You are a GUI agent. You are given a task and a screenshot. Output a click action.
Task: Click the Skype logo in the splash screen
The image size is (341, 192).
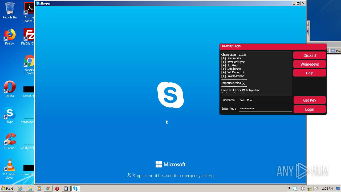click(170, 95)
